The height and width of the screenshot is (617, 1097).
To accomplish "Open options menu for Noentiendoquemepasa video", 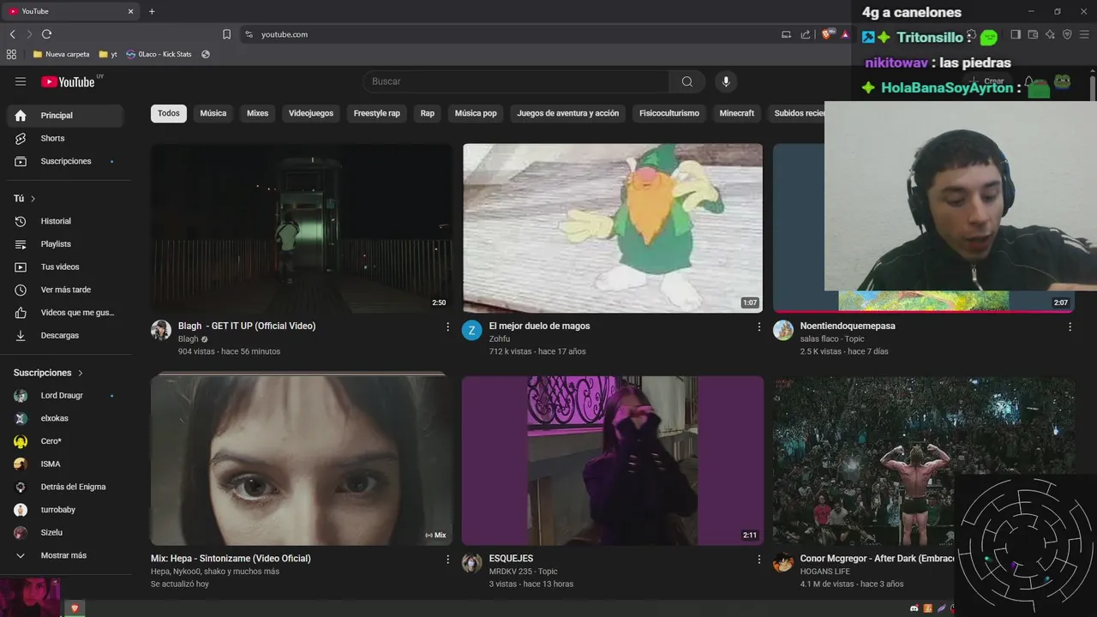I will [1070, 326].
